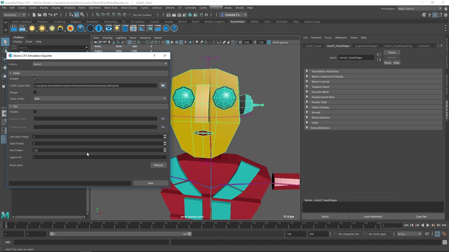The width and height of the screenshot is (449, 252).
Task: Toggle wireframe on shaded in viewport toolbar
Action: tap(176, 42)
